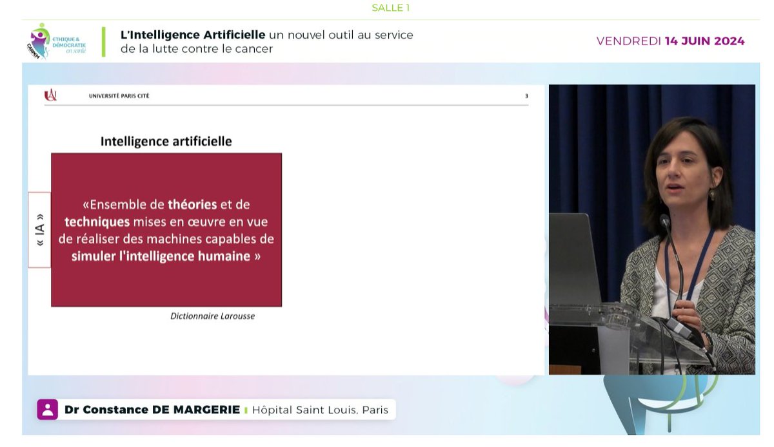Click the bold word 'théories'

(x=192, y=205)
